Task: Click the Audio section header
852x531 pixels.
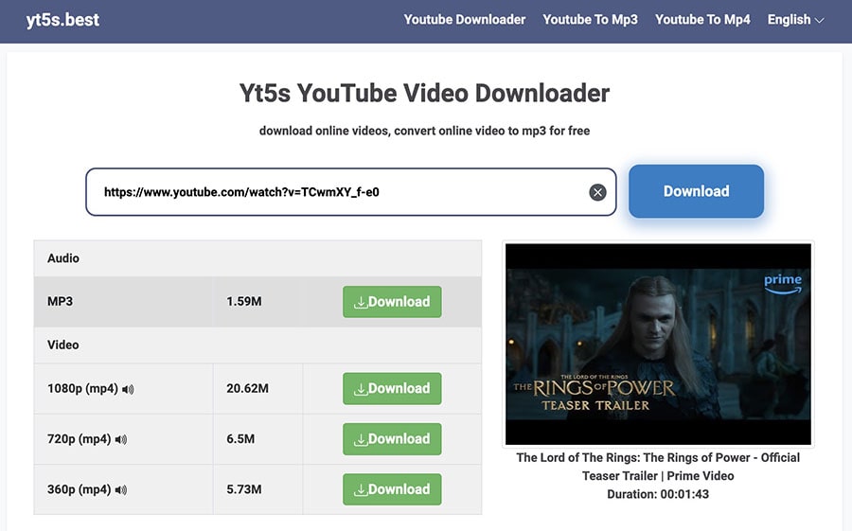Action: tap(257, 258)
